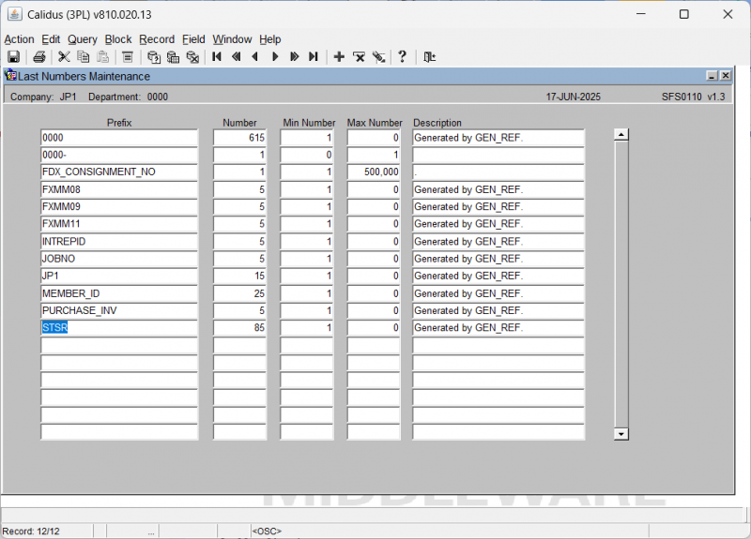Jump to first record with toolbar arrow

[x=217, y=57]
